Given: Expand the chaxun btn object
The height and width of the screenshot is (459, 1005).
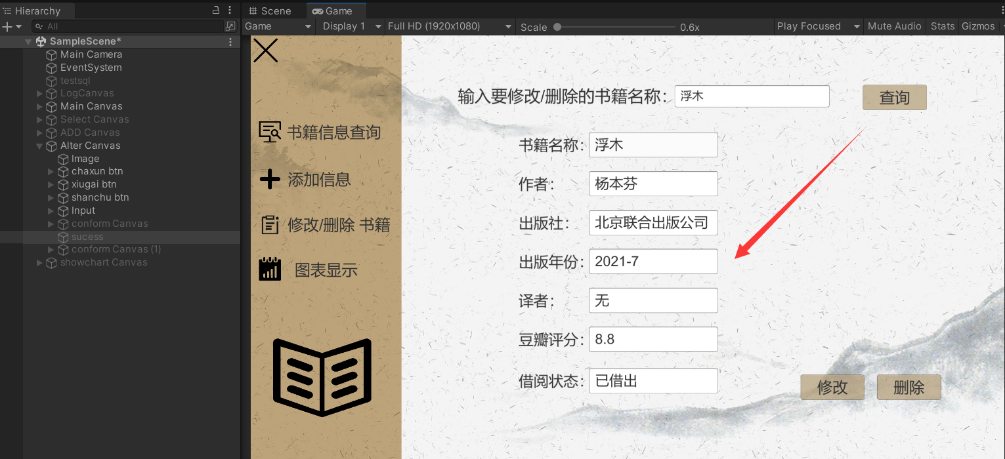Looking at the screenshot, I should (51, 171).
